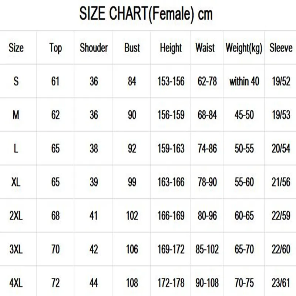Select the Size column header
The width and height of the screenshot is (296, 296).
pyautogui.click(x=16, y=48)
